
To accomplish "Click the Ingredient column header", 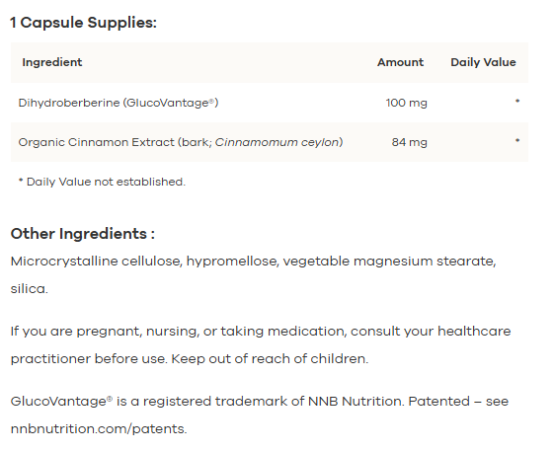I will coord(52,62).
